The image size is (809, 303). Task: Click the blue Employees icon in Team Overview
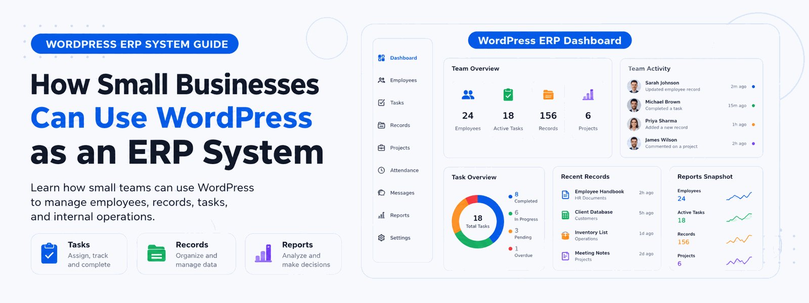[468, 94]
